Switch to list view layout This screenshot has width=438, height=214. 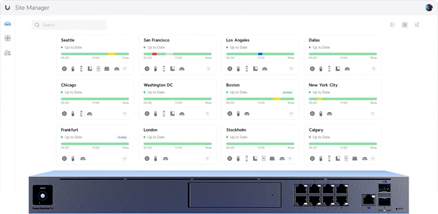[392, 25]
